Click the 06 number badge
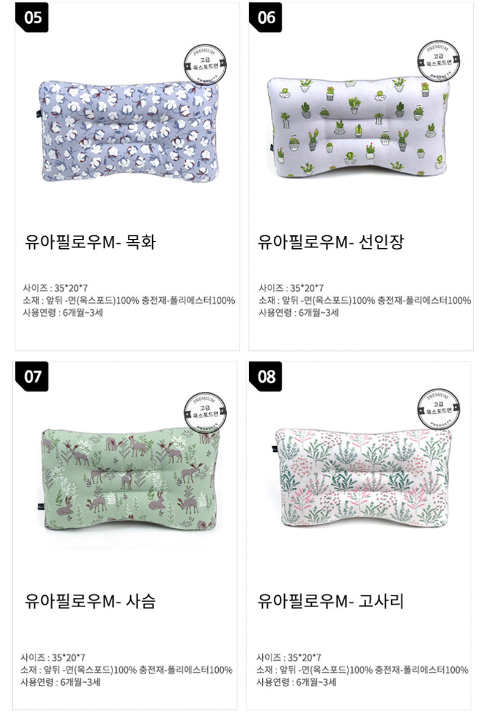Viewport: 489px width, 717px height. [x=265, y=17]
